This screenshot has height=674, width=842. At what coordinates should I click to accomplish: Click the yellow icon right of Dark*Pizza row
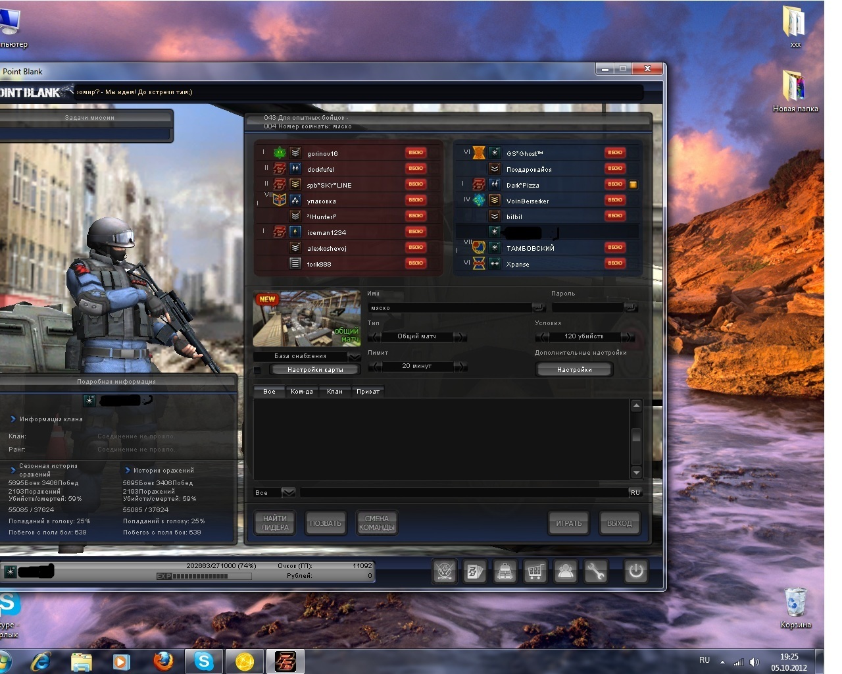pos(633,185)
